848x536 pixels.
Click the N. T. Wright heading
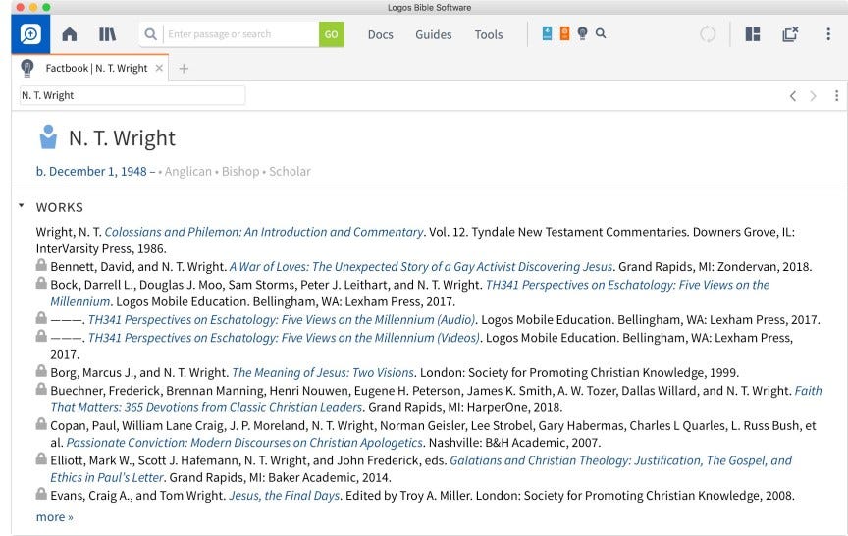(x=122, y=138)
